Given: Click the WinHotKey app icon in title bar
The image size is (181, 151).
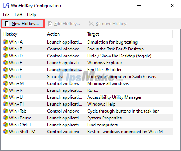Looking at the screenshot, I should click(x=6, y=5).
